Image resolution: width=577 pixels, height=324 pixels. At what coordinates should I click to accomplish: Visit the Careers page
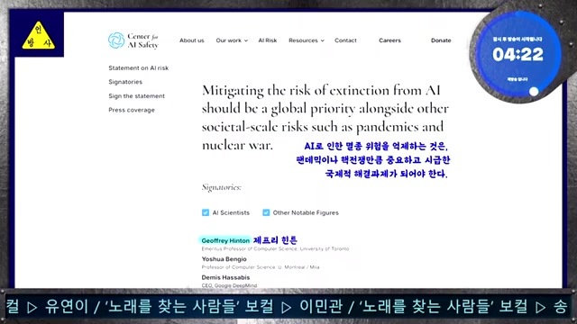[x=389, y=40]
